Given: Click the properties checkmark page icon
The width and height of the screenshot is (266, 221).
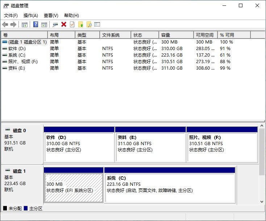Looking at the screenshot, I should click(72, 25).
